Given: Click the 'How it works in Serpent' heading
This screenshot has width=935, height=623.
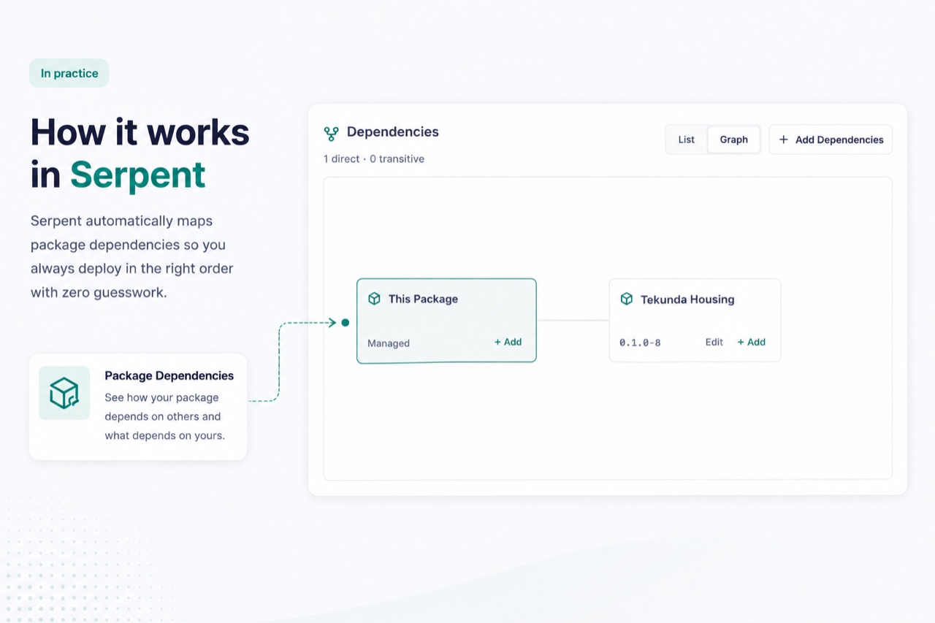Looking at the screenshot, I should click(140, 153).
